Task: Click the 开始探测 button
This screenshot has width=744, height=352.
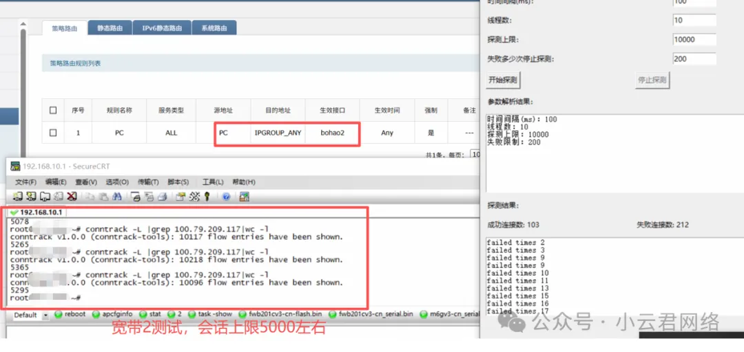Action: tap(502, 80)
